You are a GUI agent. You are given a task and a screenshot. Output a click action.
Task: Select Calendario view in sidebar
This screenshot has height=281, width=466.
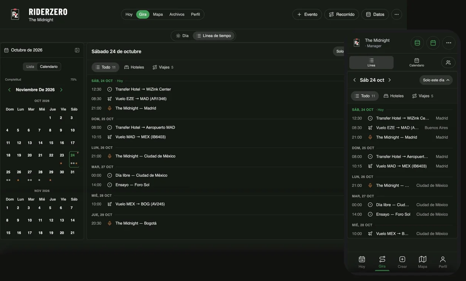49,67
